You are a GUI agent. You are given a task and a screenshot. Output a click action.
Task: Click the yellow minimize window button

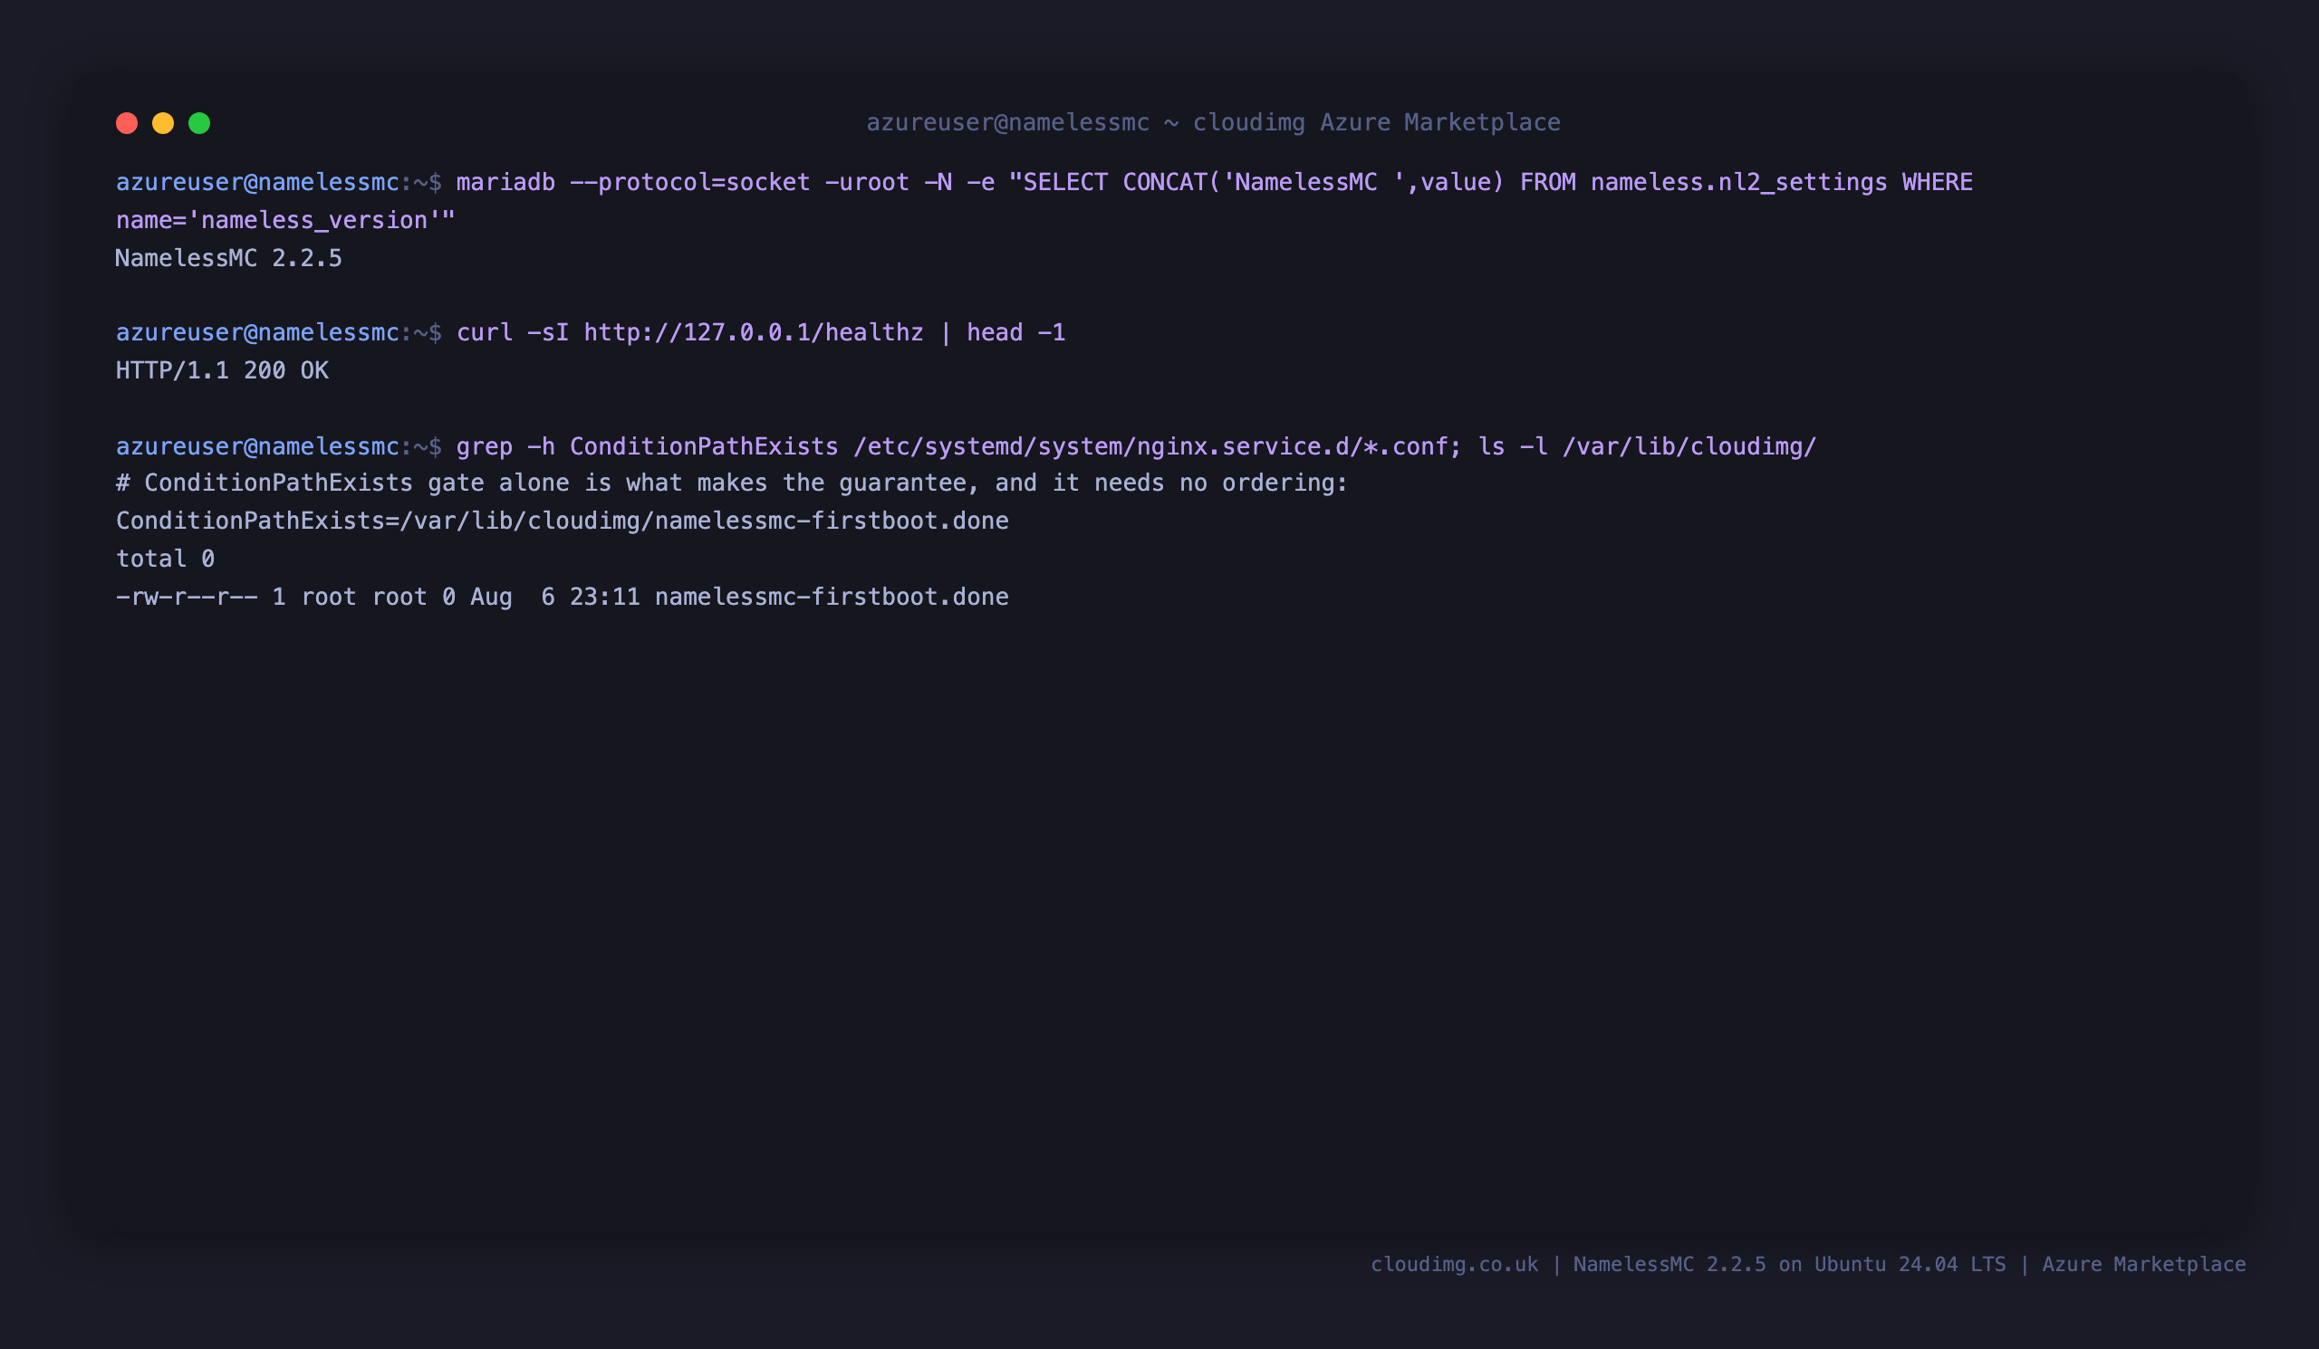(163, 123)
